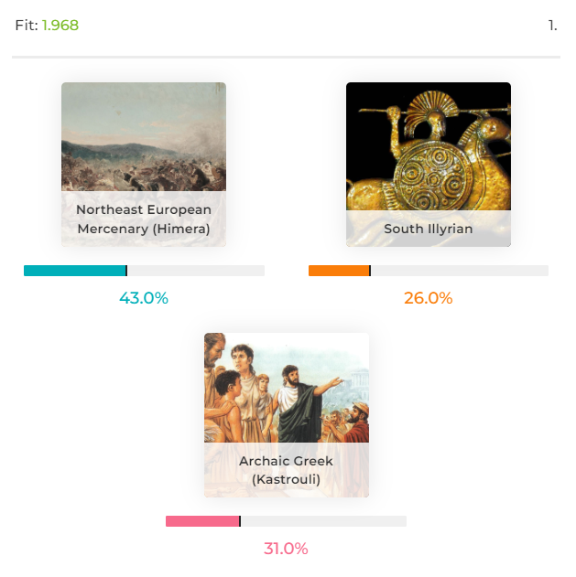Click the black marker on the teal bar
Viewport: 576px width, 577px height.
coord(126,271)
